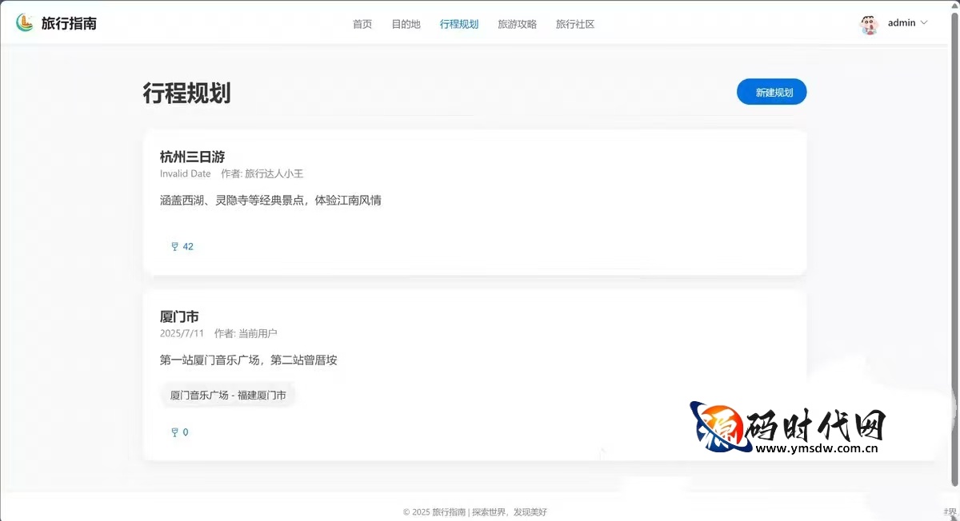Image resolution: width=960 pixels, height=521 pixels.
Task: Click the 旅行指南 logo icon
Action: [x=25, y=22]
